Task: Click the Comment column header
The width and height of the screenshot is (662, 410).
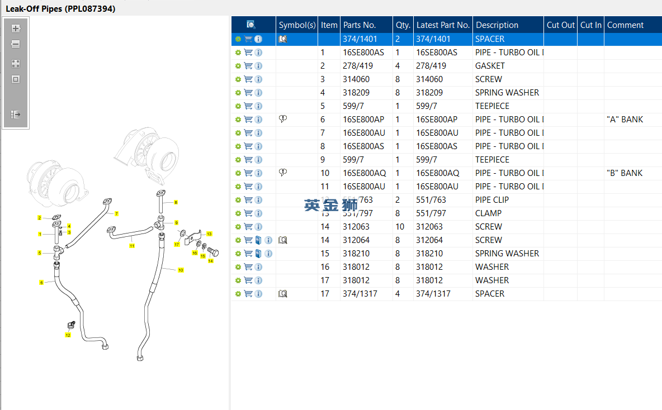Action: click(x=633, y=25)
